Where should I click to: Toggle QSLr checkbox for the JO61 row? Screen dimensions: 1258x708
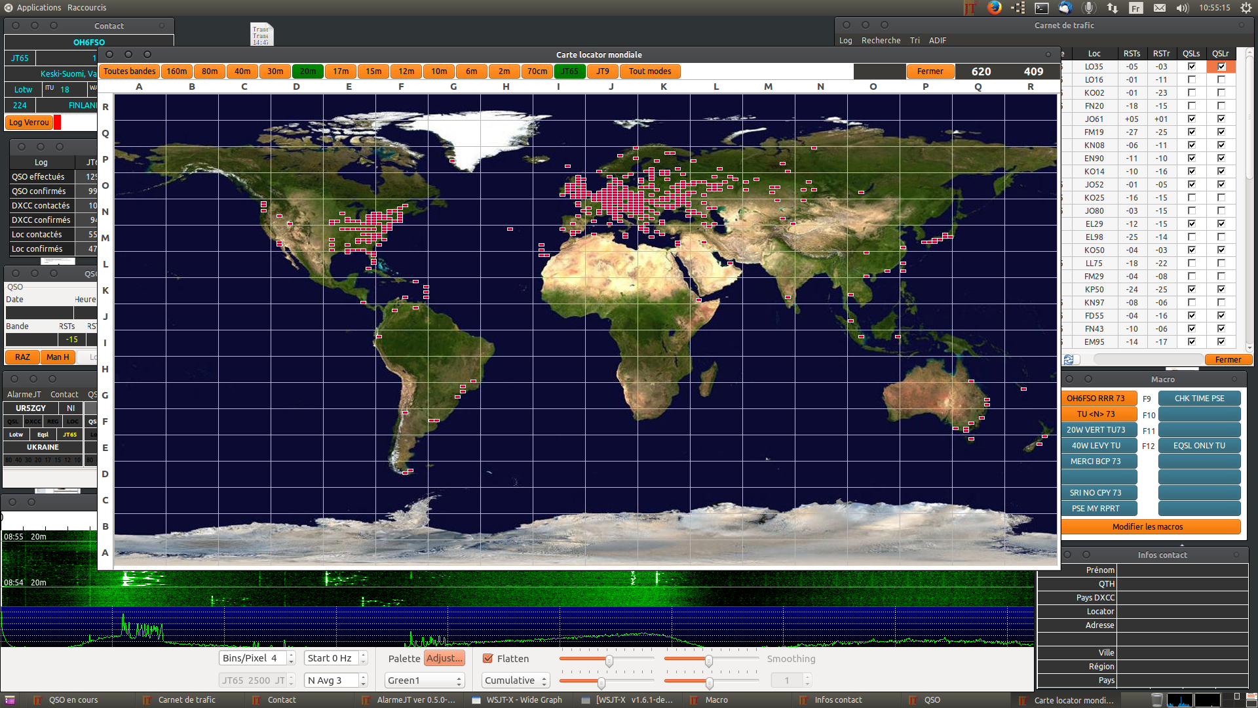click(x=1221, y=119)
